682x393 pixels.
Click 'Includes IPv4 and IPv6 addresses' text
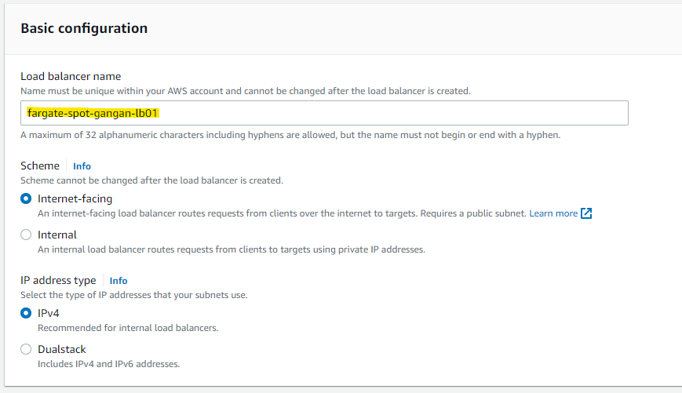109,364
